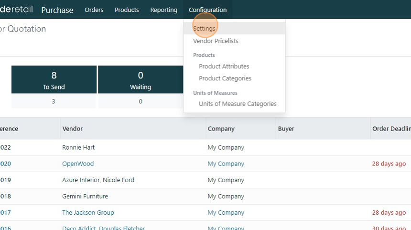Select Vendor Pricelists menu entry
The width and height of the screenshot is (411, 230).
point(216,41)
